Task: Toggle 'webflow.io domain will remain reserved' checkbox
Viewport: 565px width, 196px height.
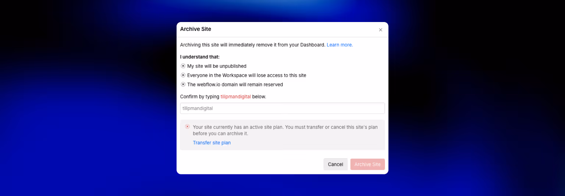Action: [183, 84]
